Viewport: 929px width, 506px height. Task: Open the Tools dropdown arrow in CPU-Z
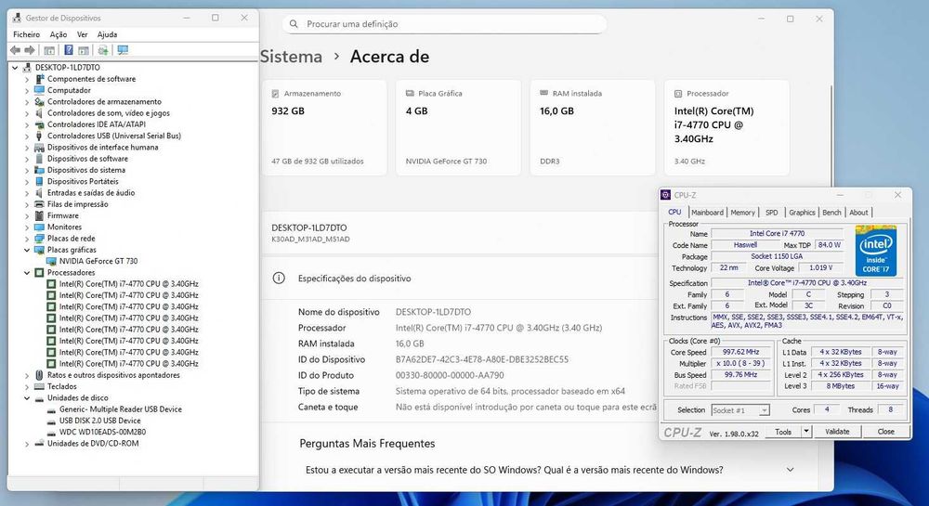pyautogui.click(x=805, y=432)
